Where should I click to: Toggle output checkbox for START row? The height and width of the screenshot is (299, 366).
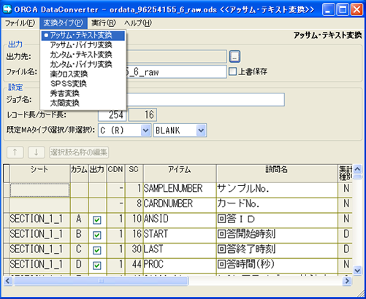click(97, 236)
